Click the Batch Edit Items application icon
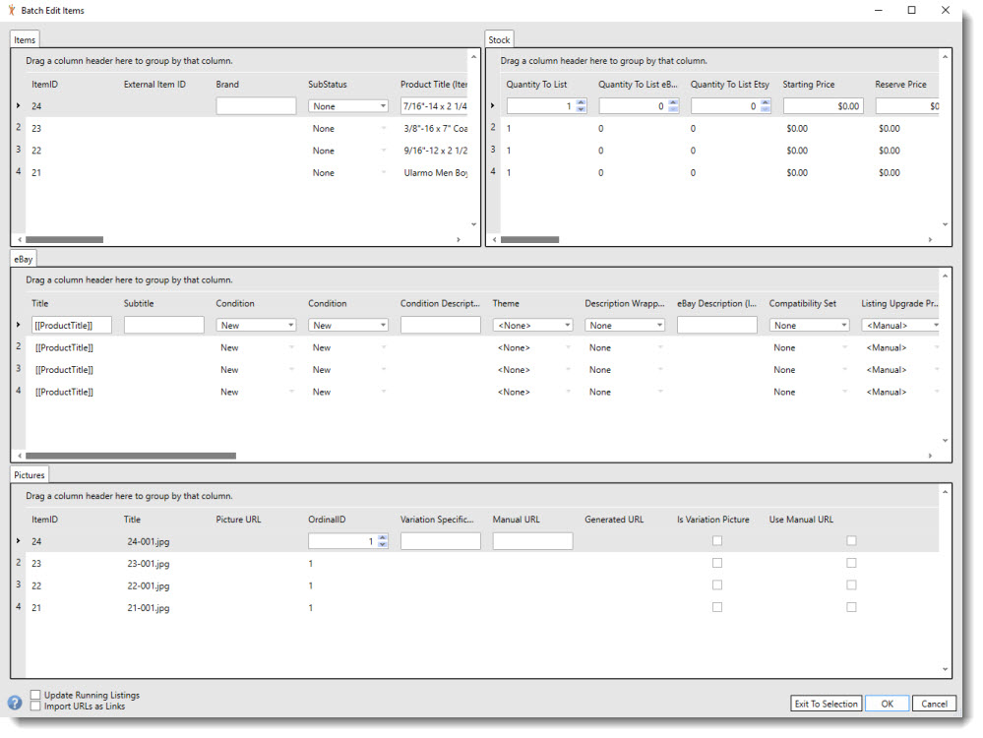The height and width of the screenshot is (738, 983). pyautogui.click(x=11, y=10)
